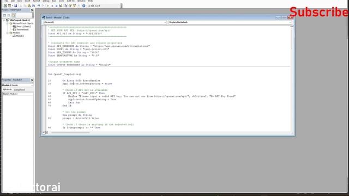Viewport: 349px width, 196px height.
Task: Click the Break pause icon
Action: coord(52,6)
